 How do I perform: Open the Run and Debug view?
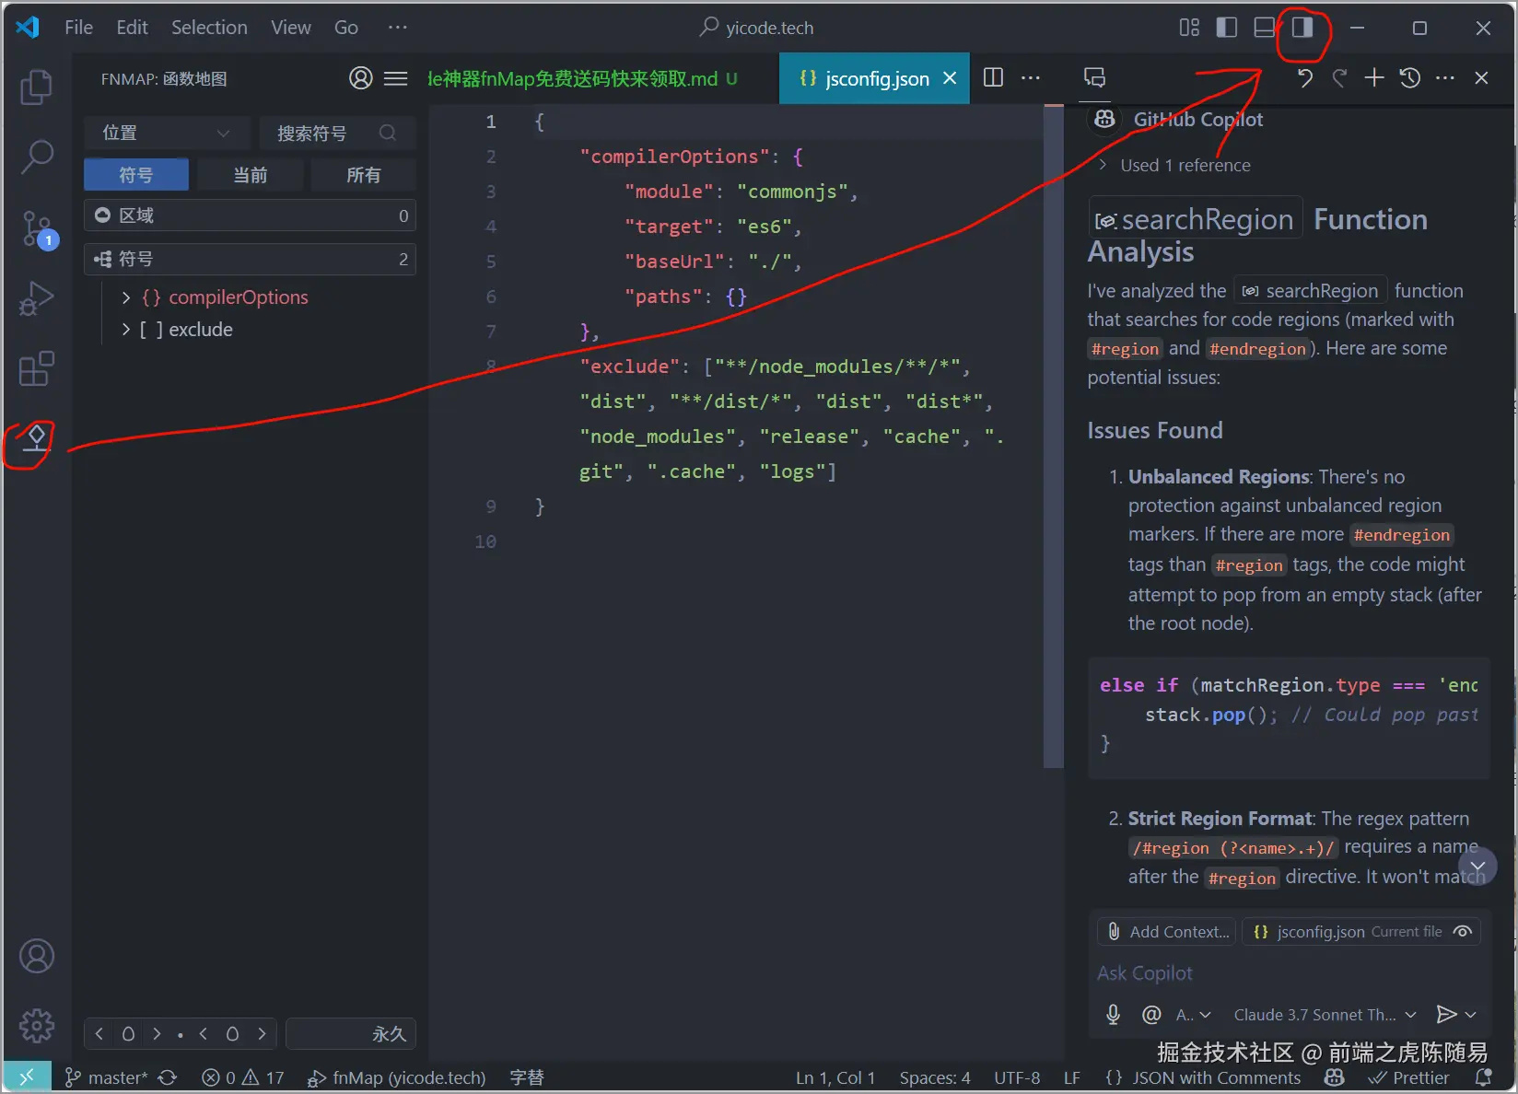point(37,298)
